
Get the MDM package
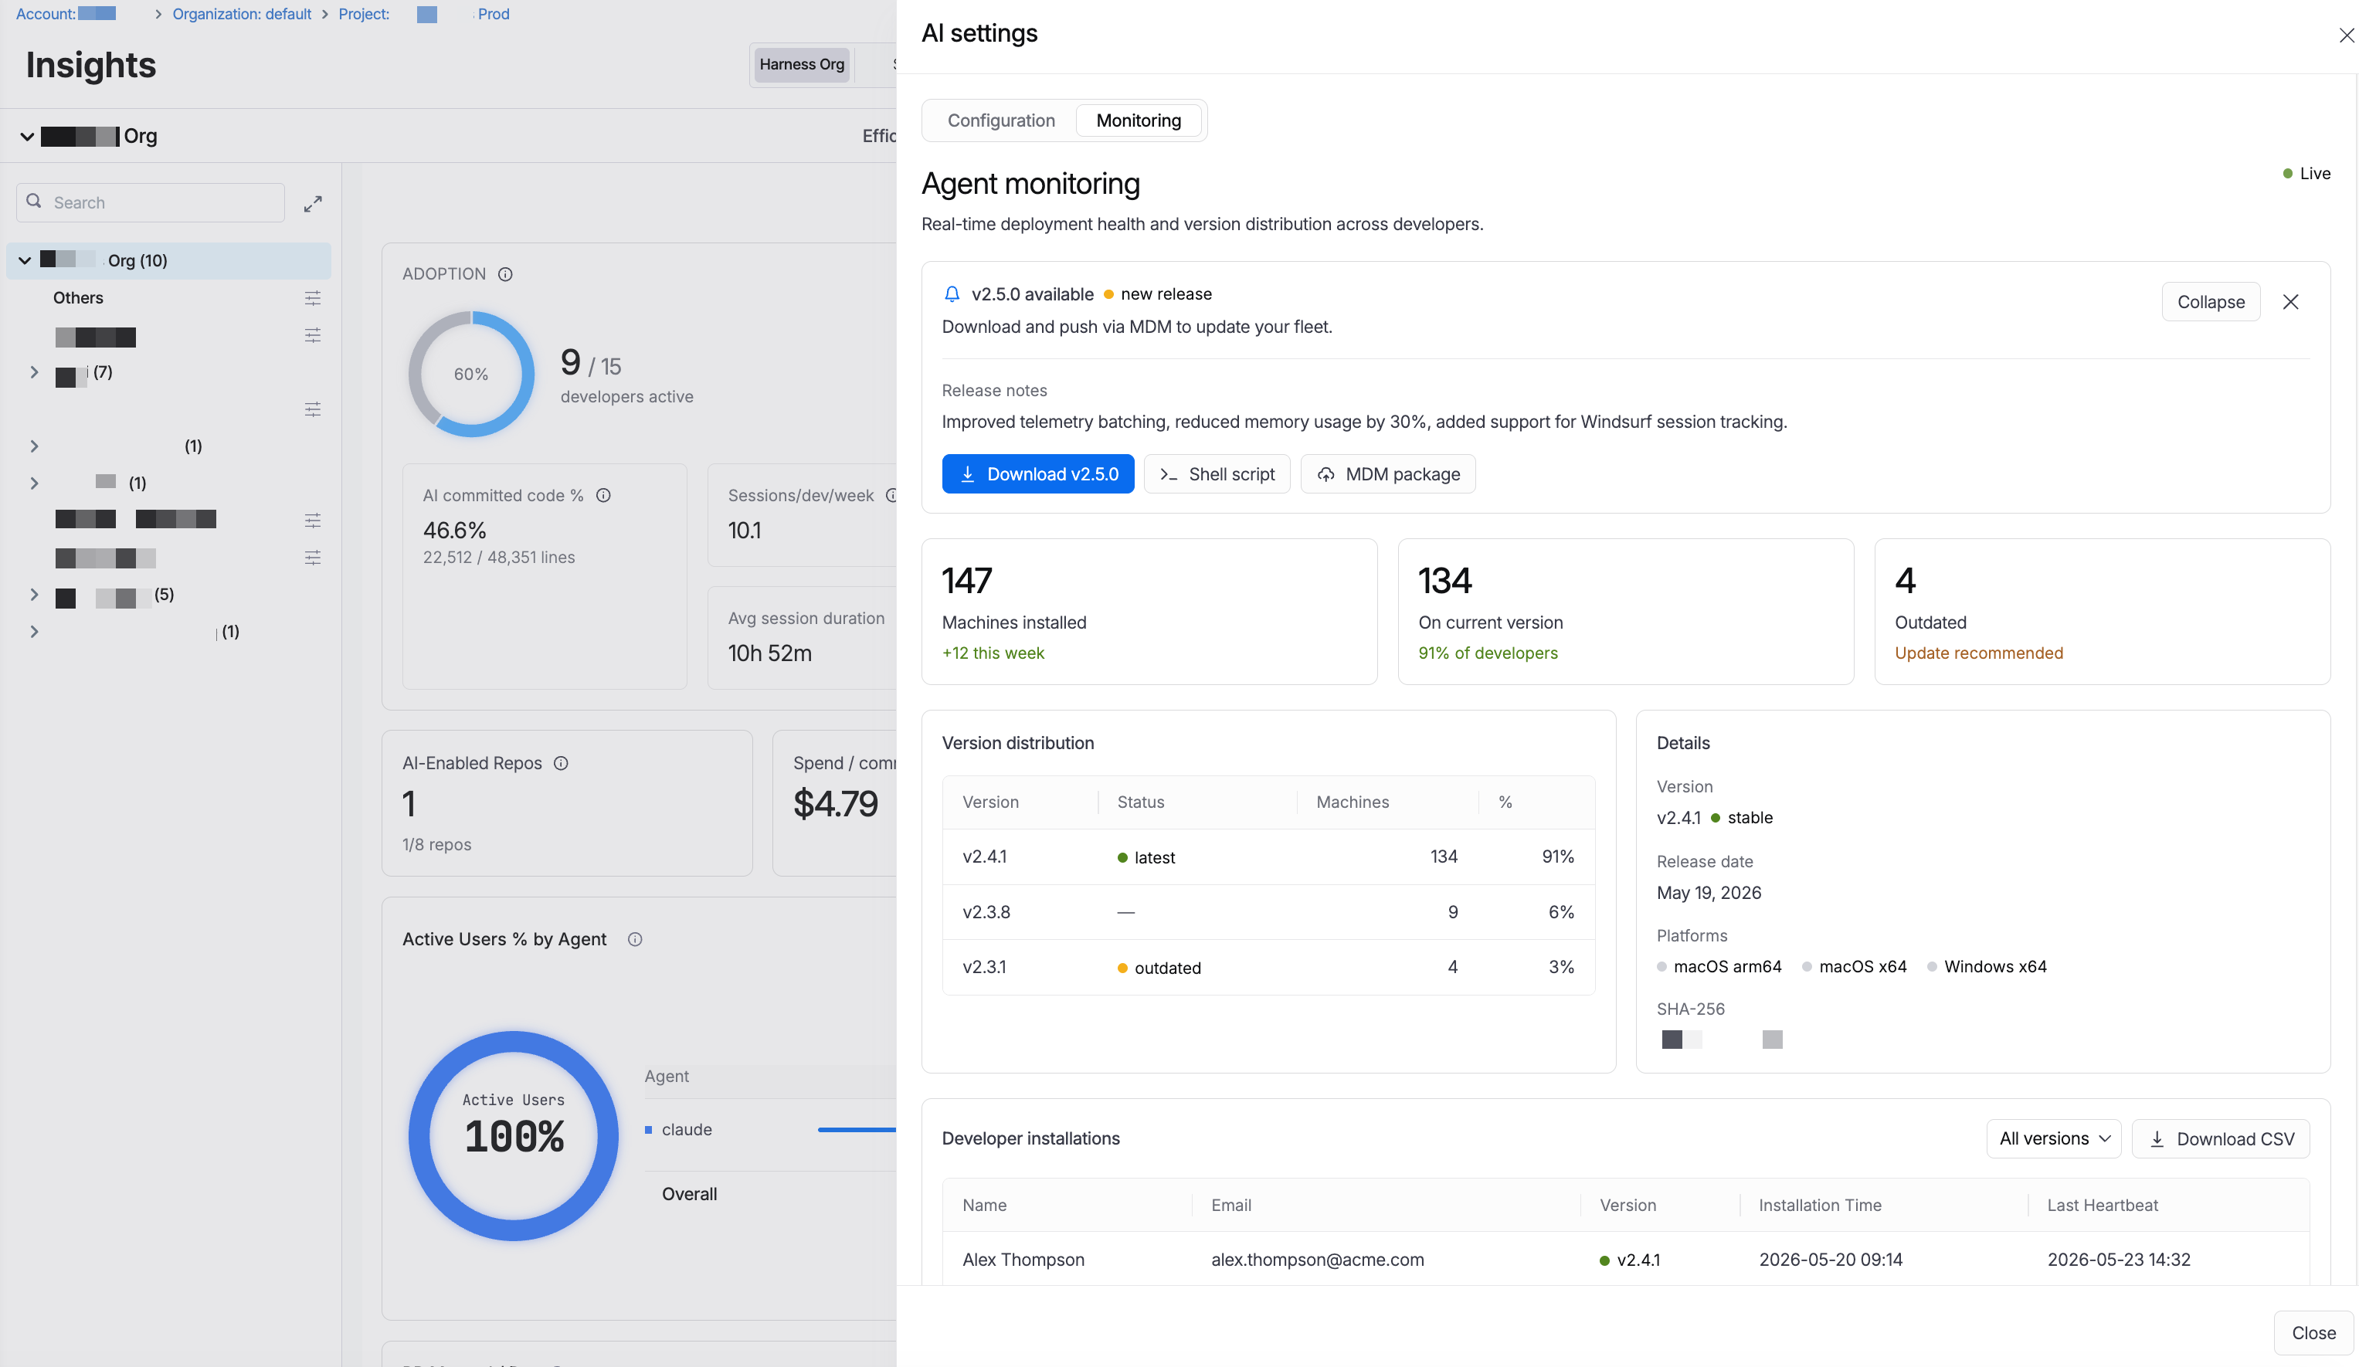1387,474
